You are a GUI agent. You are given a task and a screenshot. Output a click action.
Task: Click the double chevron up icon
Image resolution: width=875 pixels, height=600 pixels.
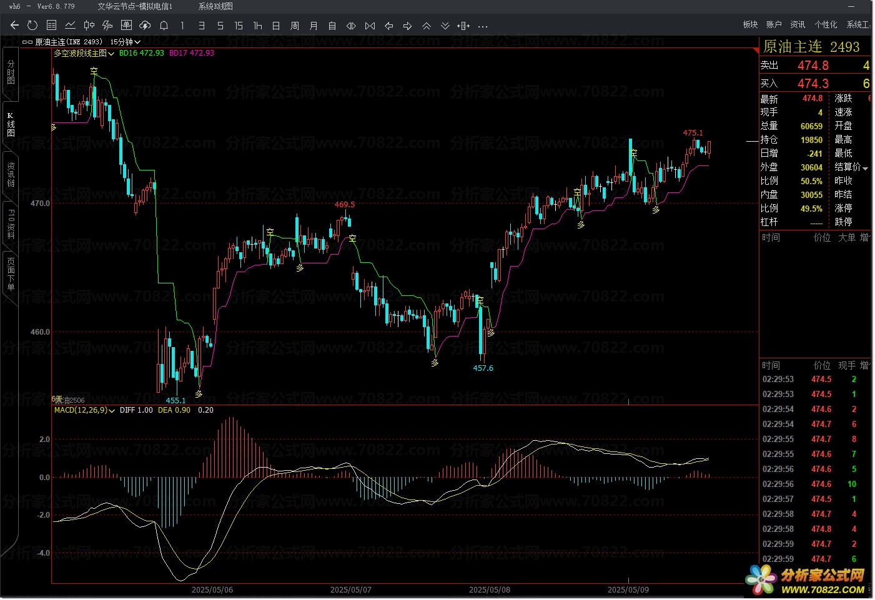pos(426,26)
